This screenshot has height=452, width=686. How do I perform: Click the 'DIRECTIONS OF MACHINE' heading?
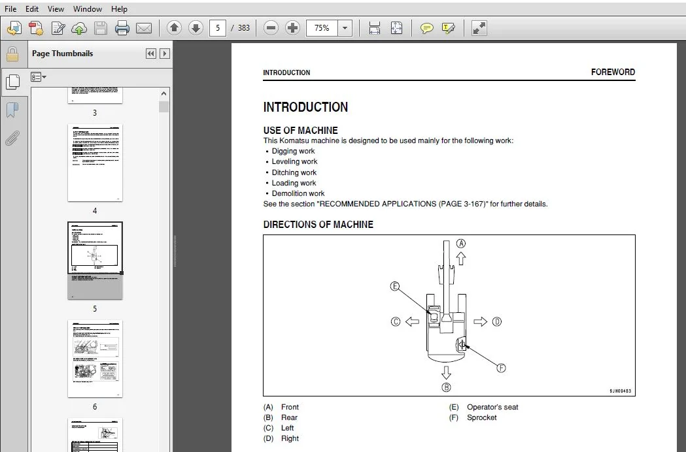[x=318, y=225]
